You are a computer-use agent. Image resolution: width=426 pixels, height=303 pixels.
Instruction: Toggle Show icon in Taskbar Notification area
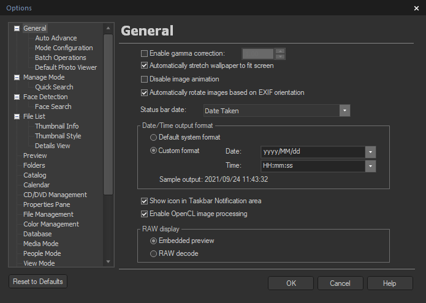pyautogui.click(x=144, y=201)
